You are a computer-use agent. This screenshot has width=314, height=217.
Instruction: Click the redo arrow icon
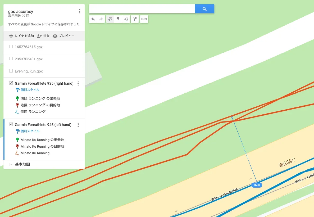point(101,19)
